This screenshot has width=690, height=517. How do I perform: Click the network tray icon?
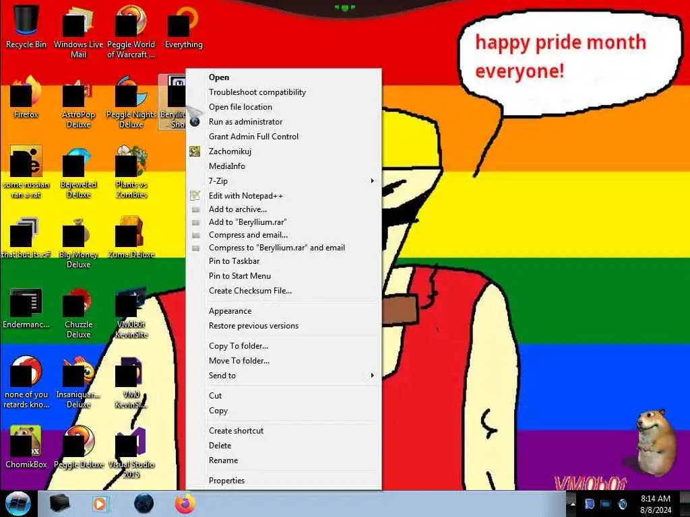tap(606, 504)
